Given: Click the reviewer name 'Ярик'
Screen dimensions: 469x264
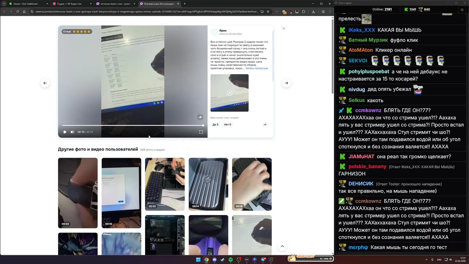Looking at the screenshot, I should tap(223, 30).
